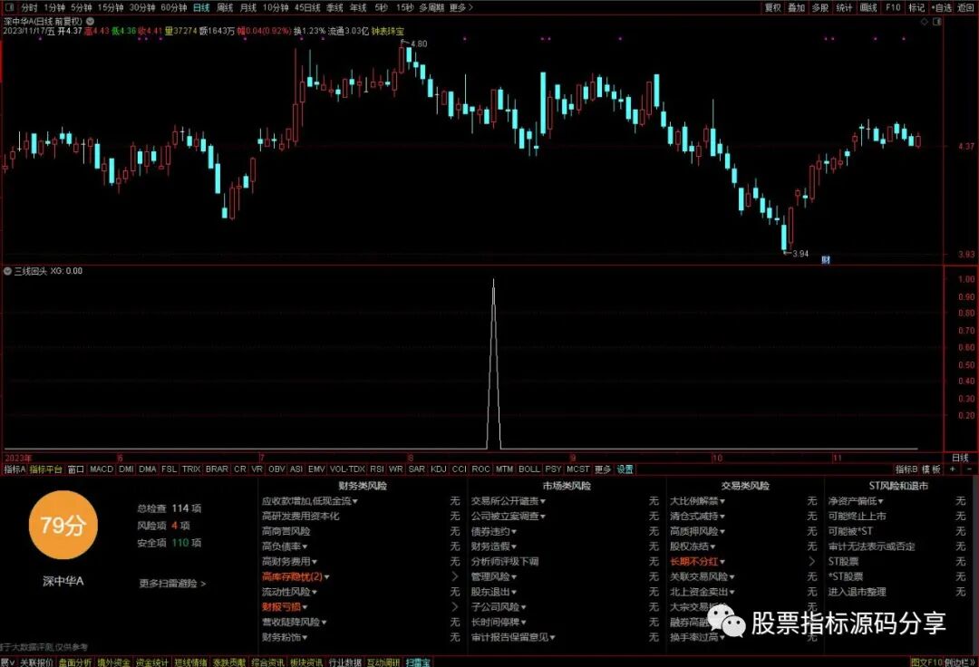The width and height of the screenshot is (979, 667).
Task: Click 窗口 in indicator bar
Action: [x=75, y=469]
